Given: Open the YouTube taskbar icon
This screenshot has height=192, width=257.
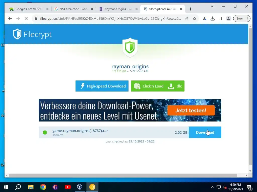Looking at the screenshot, I should (68, 187).
